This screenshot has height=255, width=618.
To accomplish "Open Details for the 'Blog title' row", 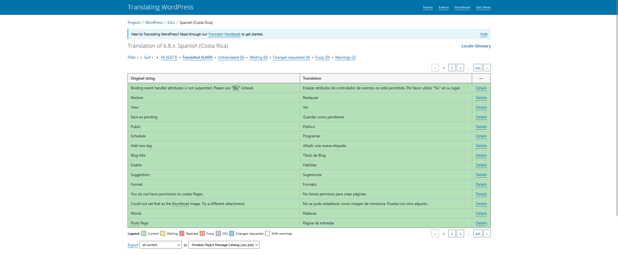I will (481, 155).
